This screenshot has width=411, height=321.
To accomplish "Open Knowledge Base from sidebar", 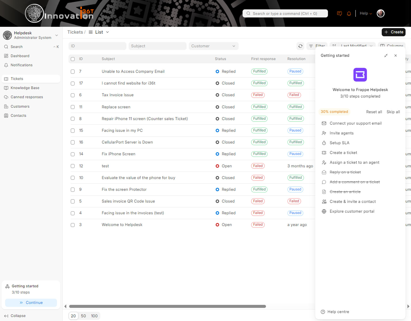I will click(x=25, y=88).
